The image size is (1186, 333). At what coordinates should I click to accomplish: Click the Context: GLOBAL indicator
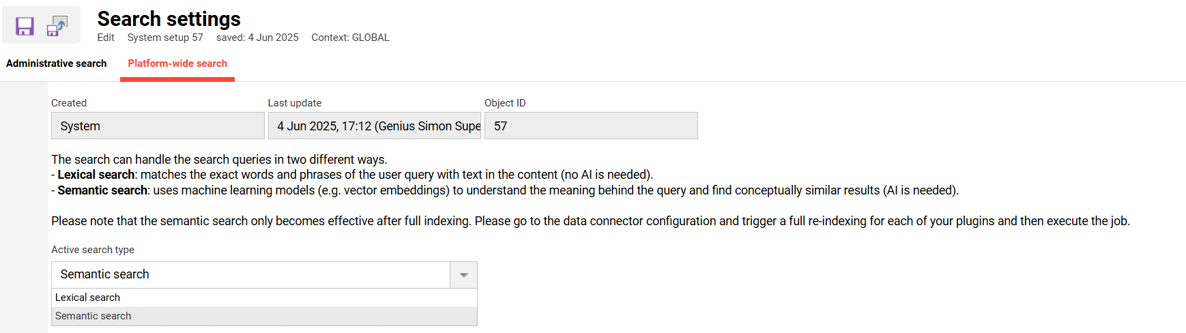point(350,38)
